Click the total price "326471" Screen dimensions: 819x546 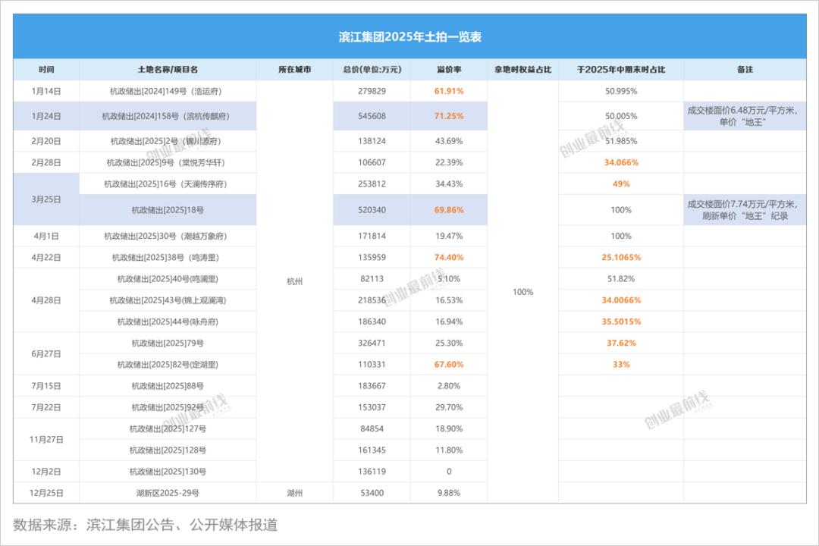point(372,344)
